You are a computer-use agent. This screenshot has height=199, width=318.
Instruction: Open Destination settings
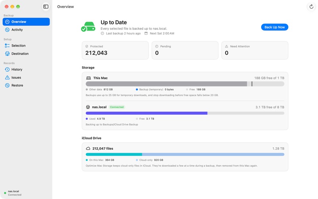point(26,54)
